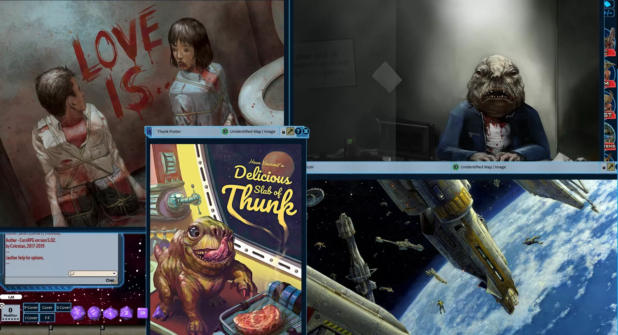The height and width of the screenshot is (335, 618).
Task: Open the sidebar button labeled ST
Action: pos(610,105)
